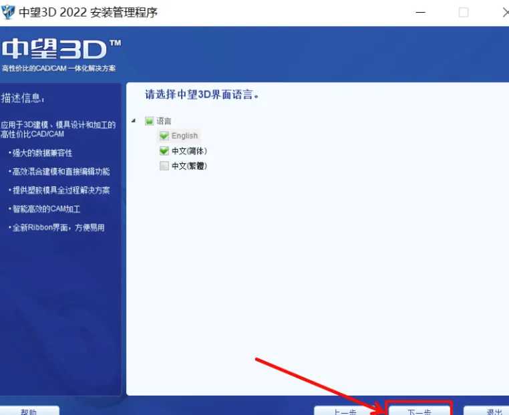Click the 请选择中望3D界面语言 heading

tap(202, 94)
